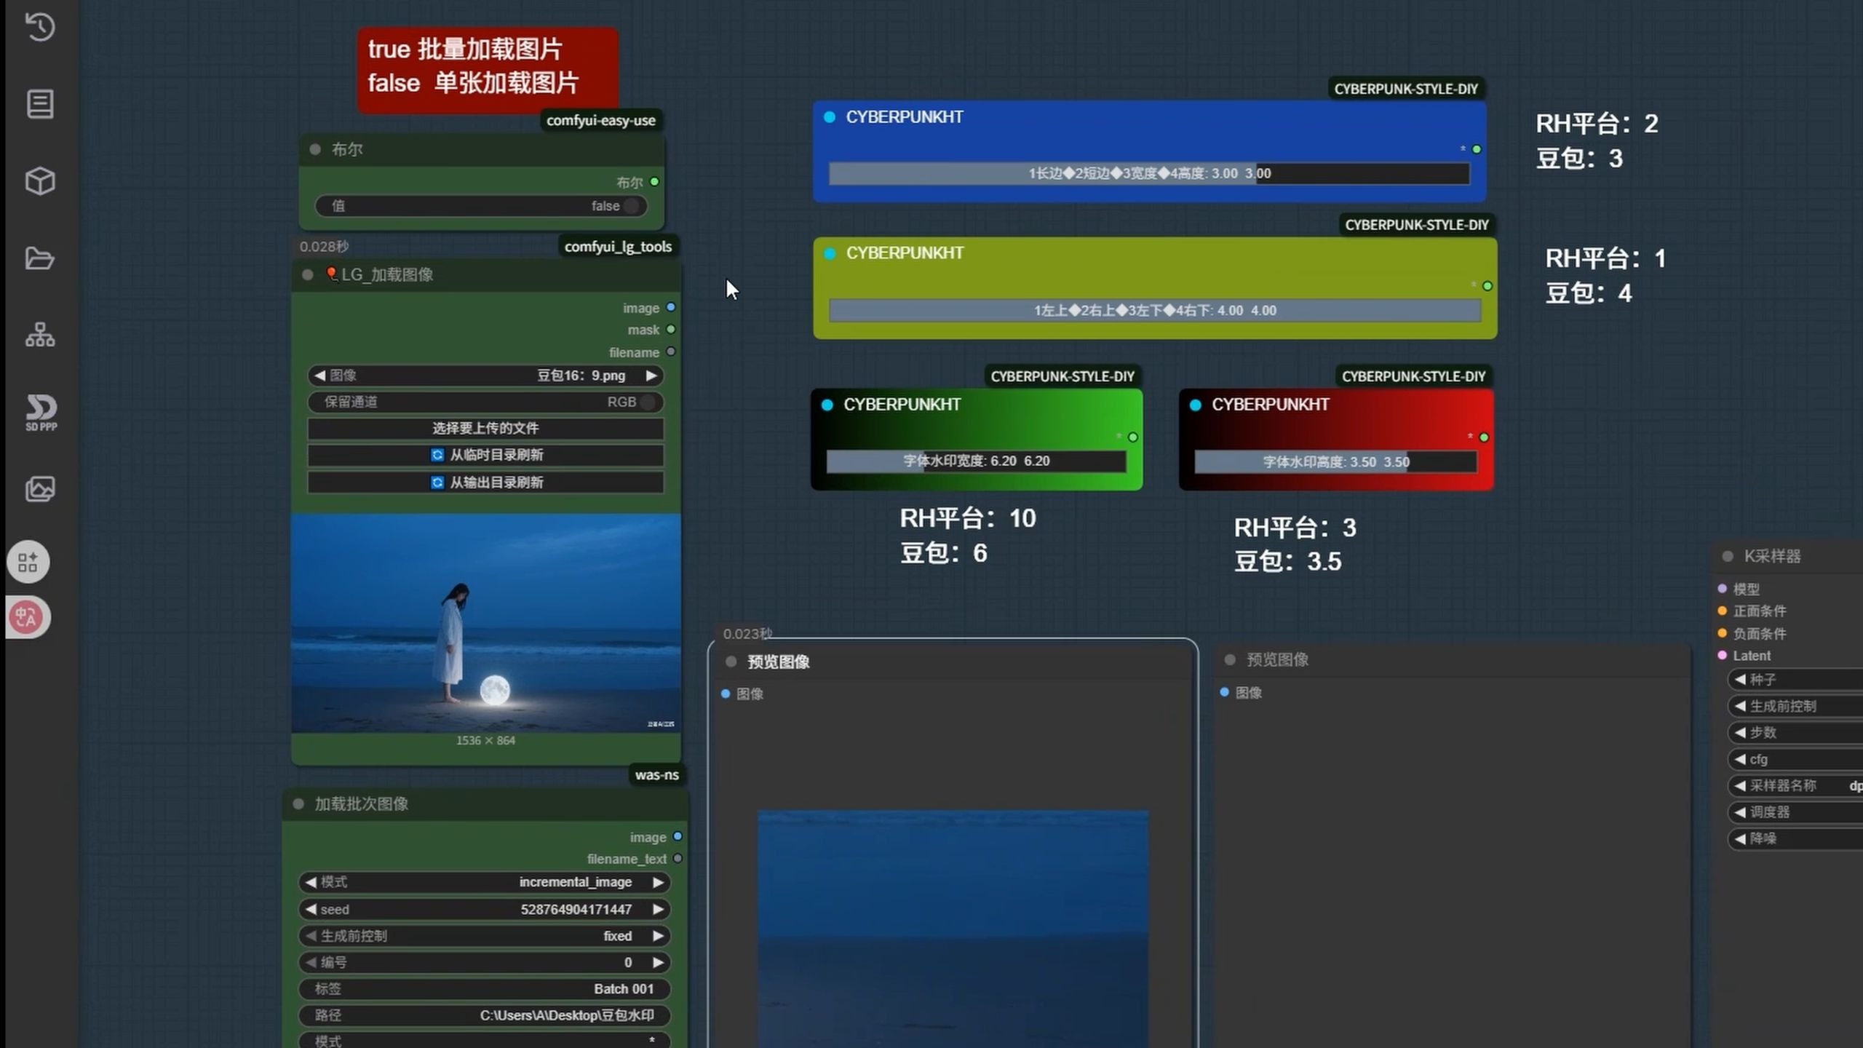Click 从临时目录刷新 button
The height and width of the screenshot is (1048, 1863).
[x=485, y=455]
